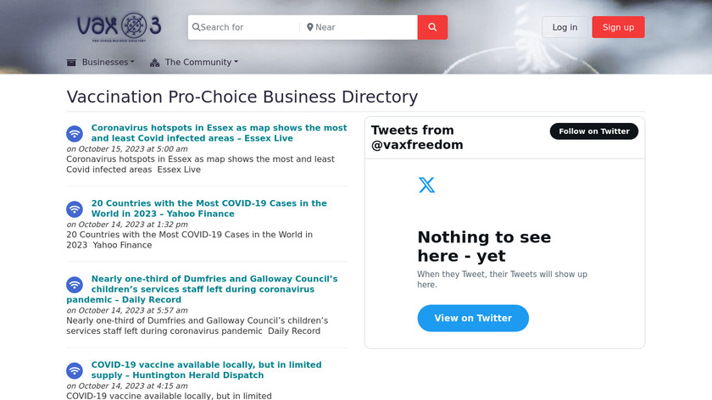Viewport: 712px width, 400px height.
Task: Click the X logo in Tweets panel
Action: point(426,184)
